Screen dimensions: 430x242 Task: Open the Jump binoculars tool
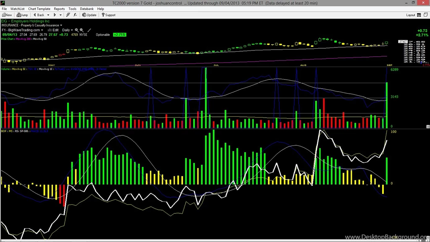coord(22,15)
